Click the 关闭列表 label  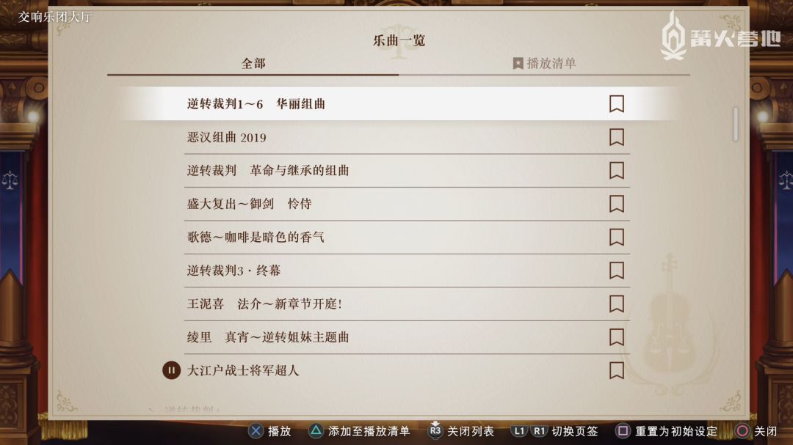471,431
